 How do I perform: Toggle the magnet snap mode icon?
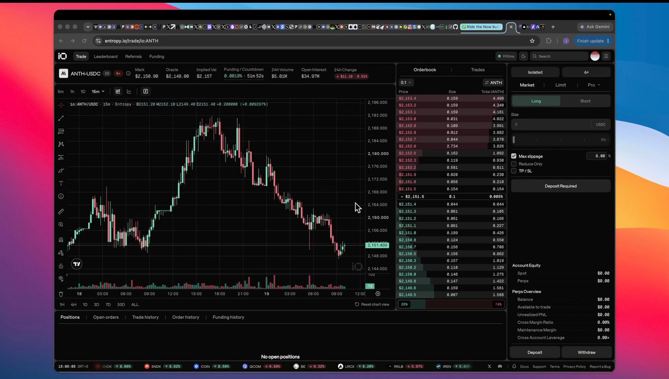[61, 240]
